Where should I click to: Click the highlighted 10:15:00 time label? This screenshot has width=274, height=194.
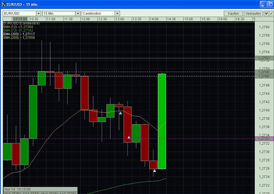(x=20, y=19)
